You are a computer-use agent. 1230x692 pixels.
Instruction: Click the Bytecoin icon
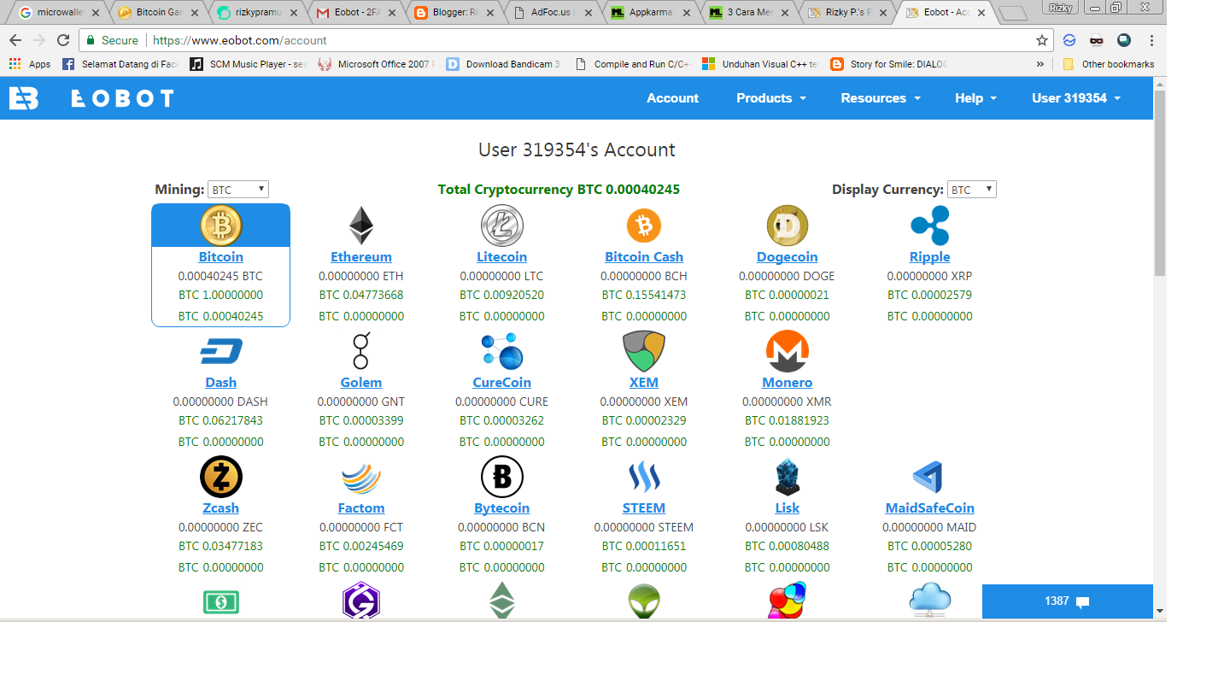pyautogui.click(x=502, y=477)
